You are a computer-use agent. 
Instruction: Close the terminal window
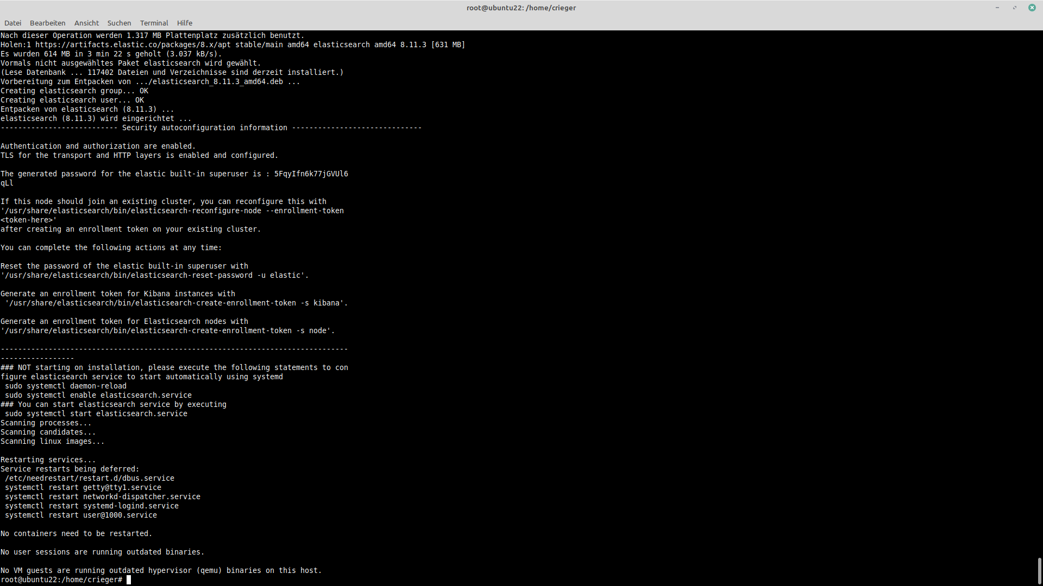click(x=1032, y=8)
